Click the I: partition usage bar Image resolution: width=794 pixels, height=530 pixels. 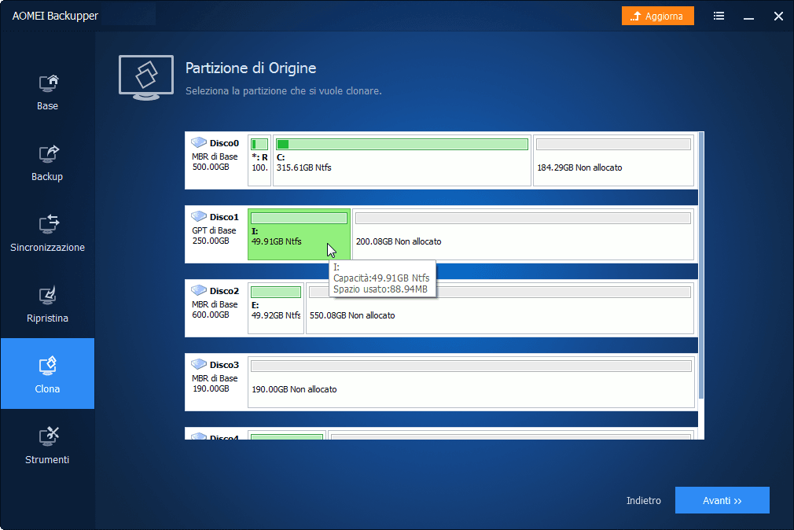click(299, 219)
